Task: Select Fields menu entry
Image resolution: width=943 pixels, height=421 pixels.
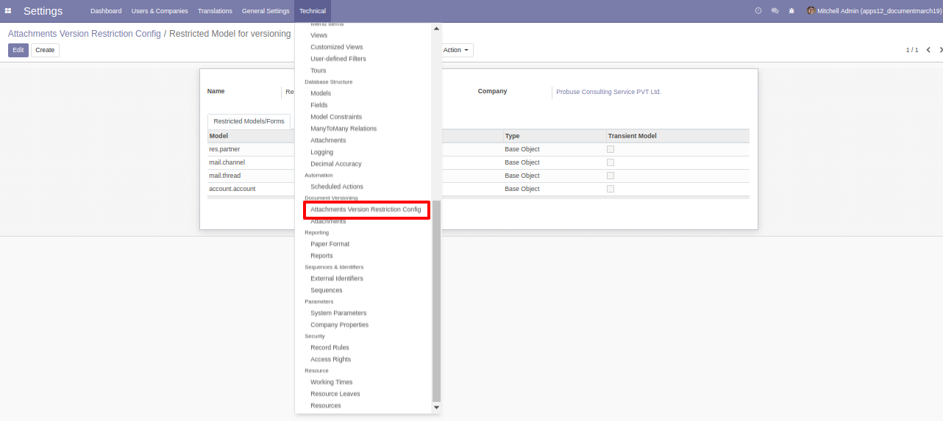Action: [319, 105]
